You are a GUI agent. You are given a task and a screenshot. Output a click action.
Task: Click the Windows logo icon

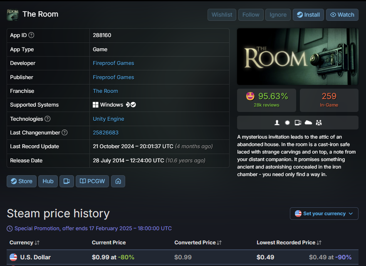click(96, 104)
